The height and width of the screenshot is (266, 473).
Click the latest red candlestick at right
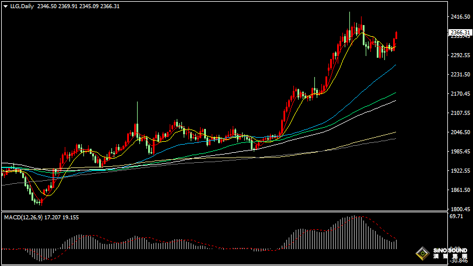pos(397,38)
